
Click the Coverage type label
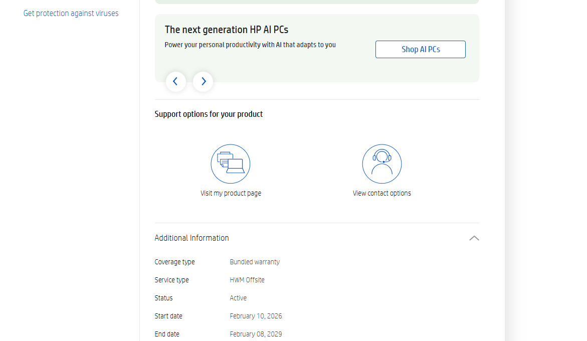click(174, 262)
